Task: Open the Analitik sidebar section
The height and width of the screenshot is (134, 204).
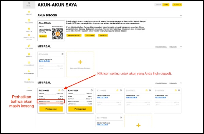Action: click(x=29, y=30)
